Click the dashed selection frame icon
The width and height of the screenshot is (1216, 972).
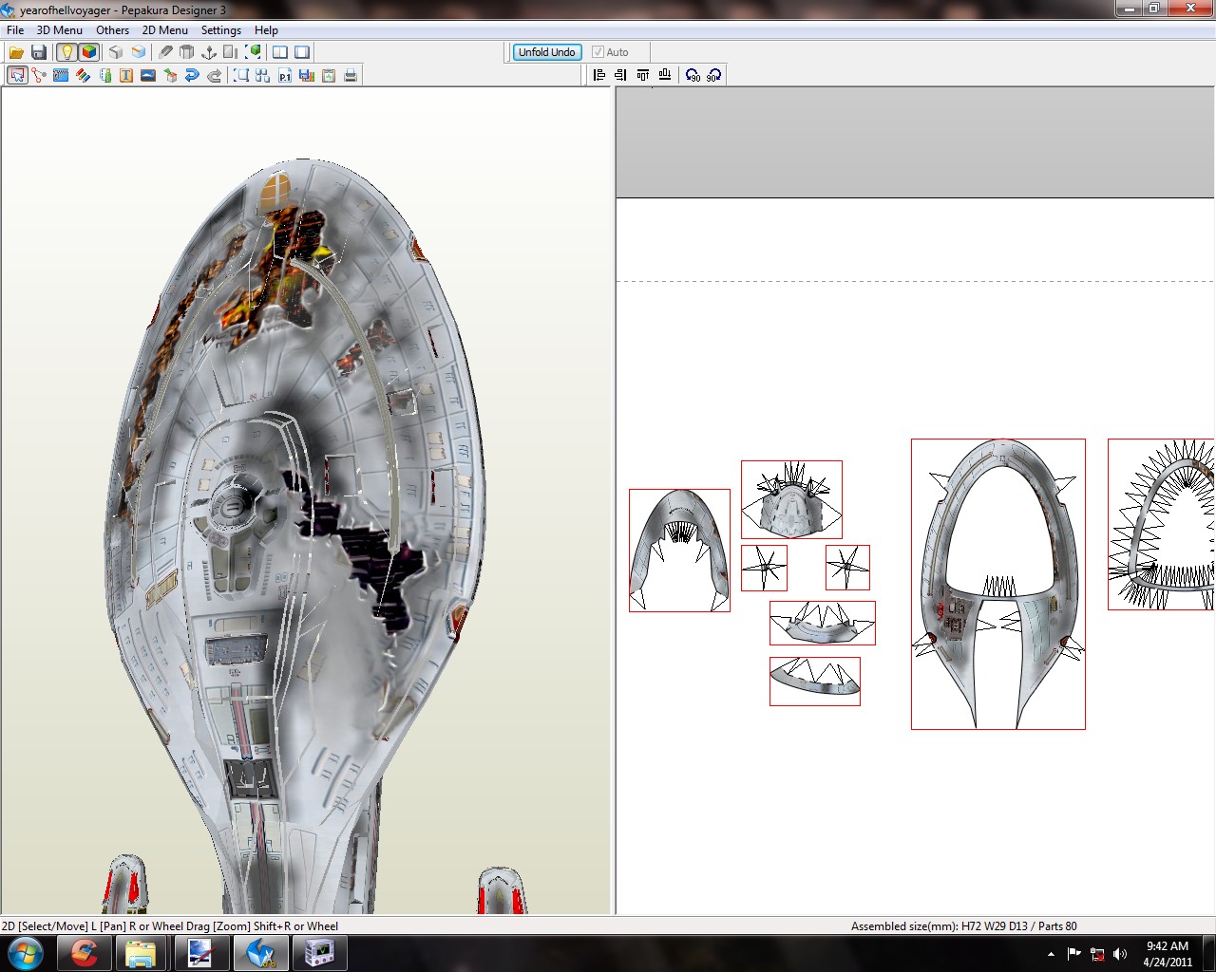[241, 75]
